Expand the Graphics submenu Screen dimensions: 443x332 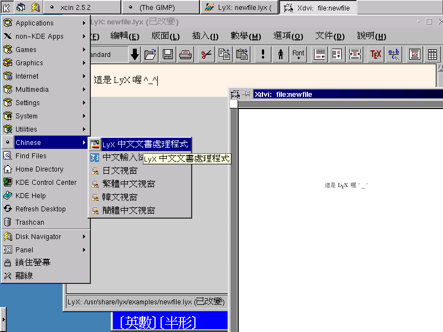click(46, 63)
